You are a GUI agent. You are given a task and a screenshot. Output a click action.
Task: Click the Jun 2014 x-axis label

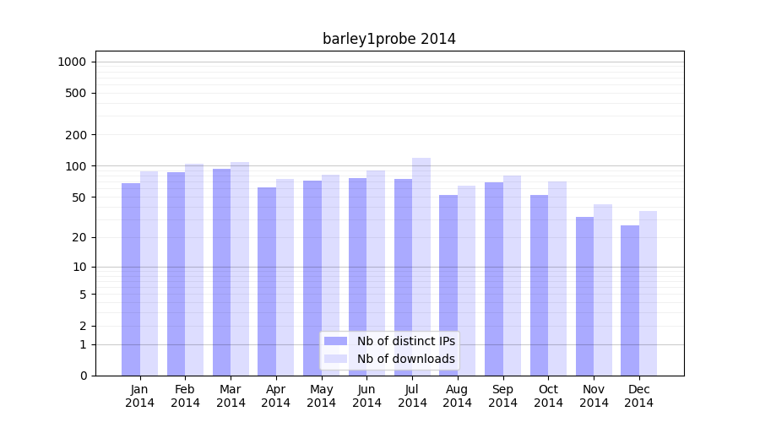coord(366,396)
